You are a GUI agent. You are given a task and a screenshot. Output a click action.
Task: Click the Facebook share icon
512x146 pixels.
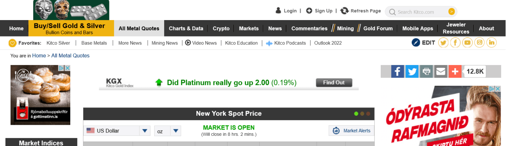point(398,72)
